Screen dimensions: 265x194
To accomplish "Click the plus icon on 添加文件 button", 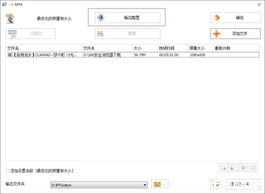I will click(216, 34).
